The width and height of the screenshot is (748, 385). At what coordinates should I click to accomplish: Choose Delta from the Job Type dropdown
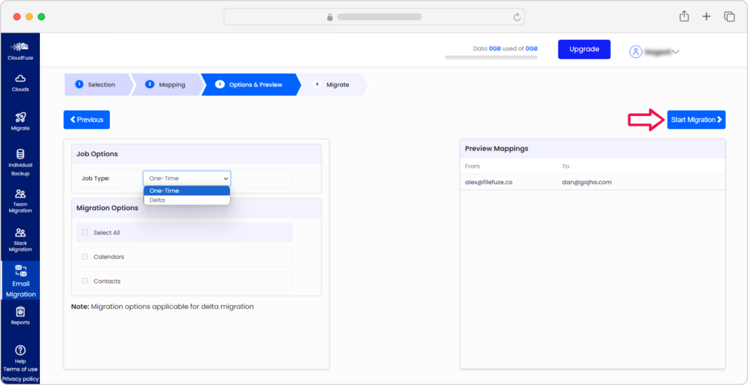pyautogui.click(x=187, y=200)
